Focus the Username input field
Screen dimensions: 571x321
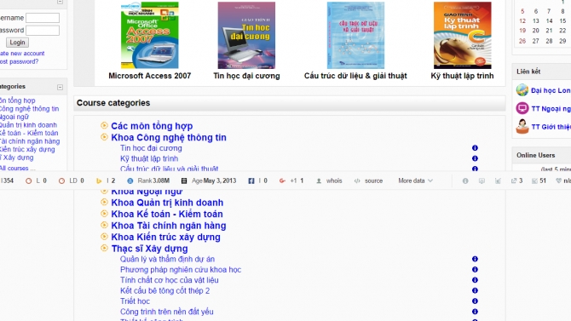tap(43, 18)
